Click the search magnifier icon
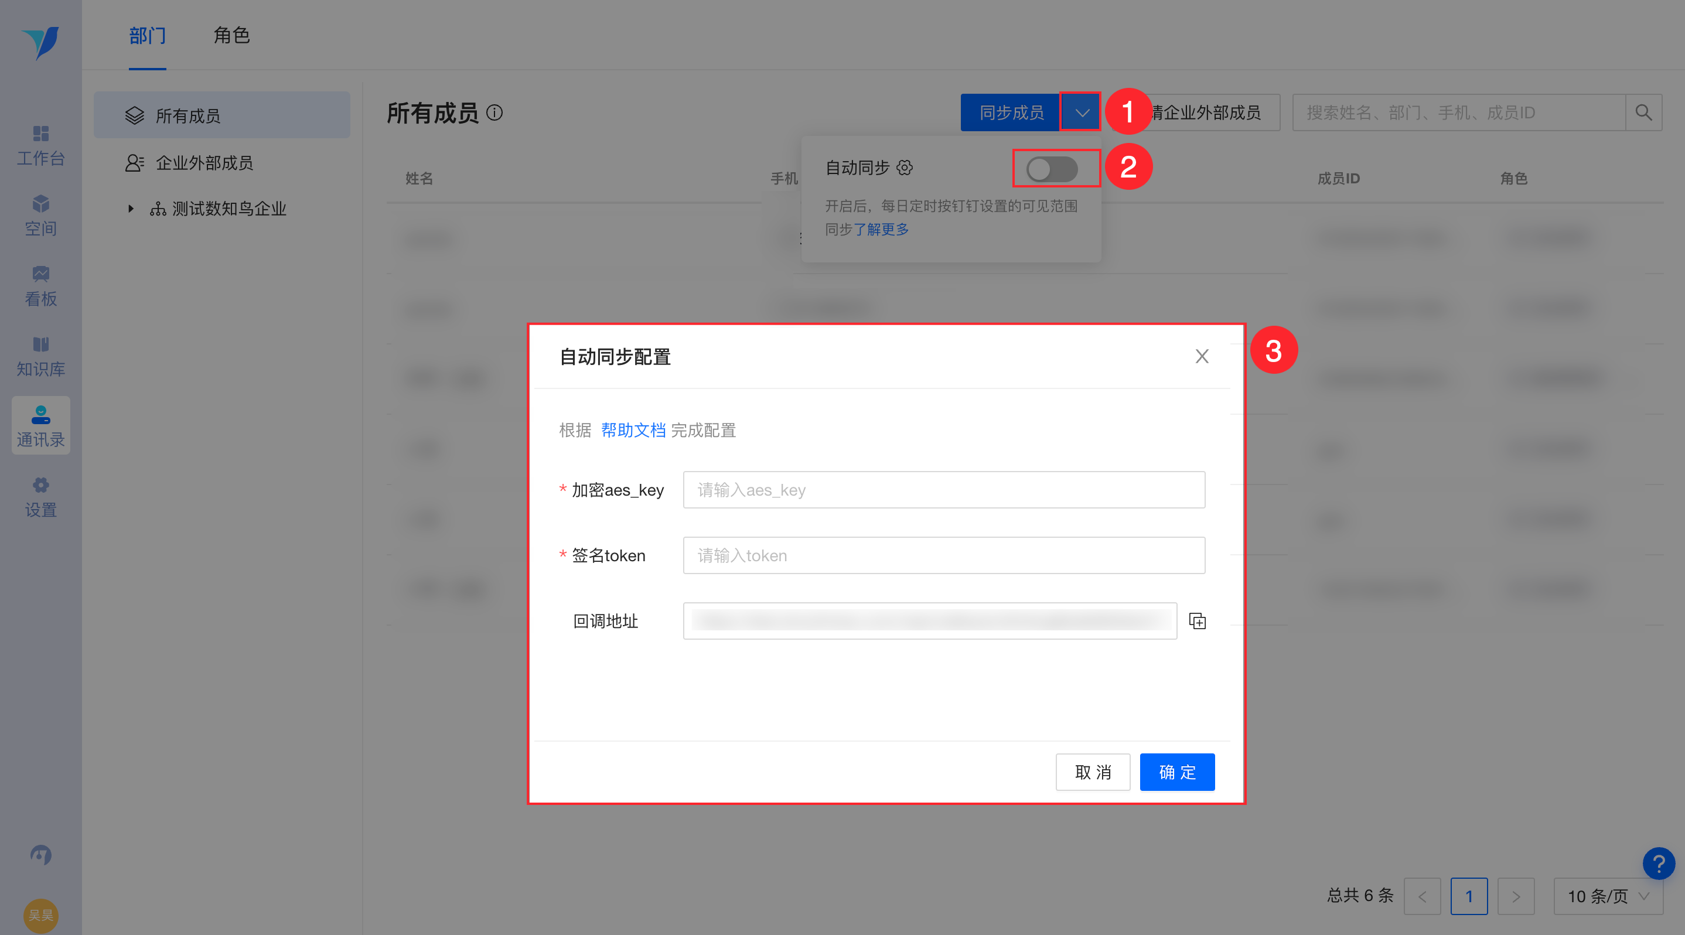This screenshot has height=935, width=1685. (x=1643, y=112)
